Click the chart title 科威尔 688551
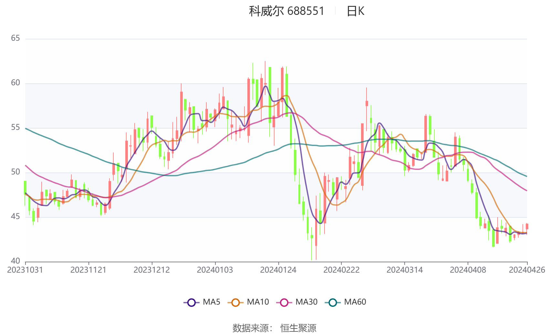The image size is (549, 334). click(286, 11)
